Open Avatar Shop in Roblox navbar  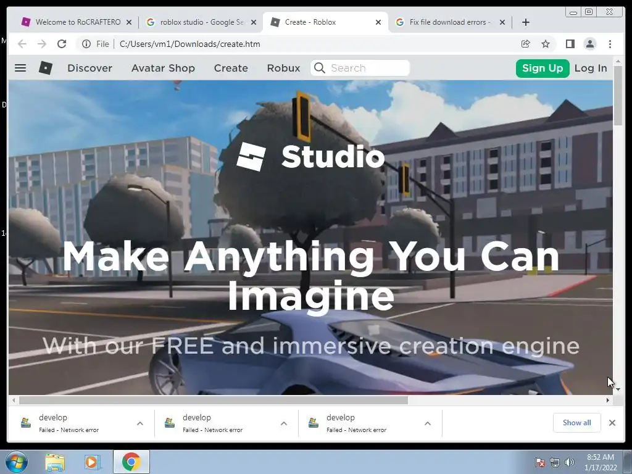163,68
